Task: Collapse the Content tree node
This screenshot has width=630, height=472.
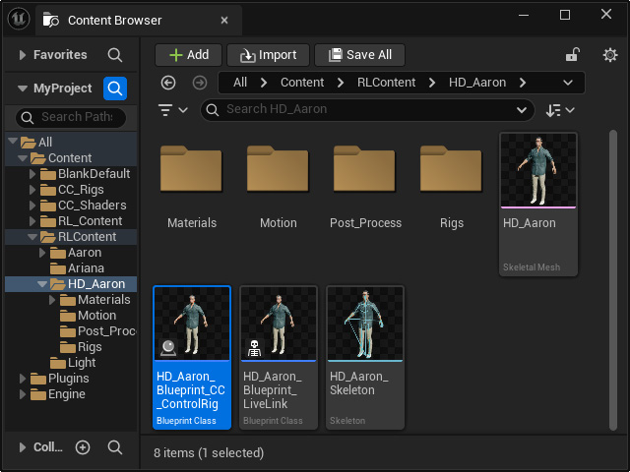Action: click(x=23, y=157)
